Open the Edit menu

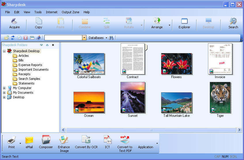(17, 12)
